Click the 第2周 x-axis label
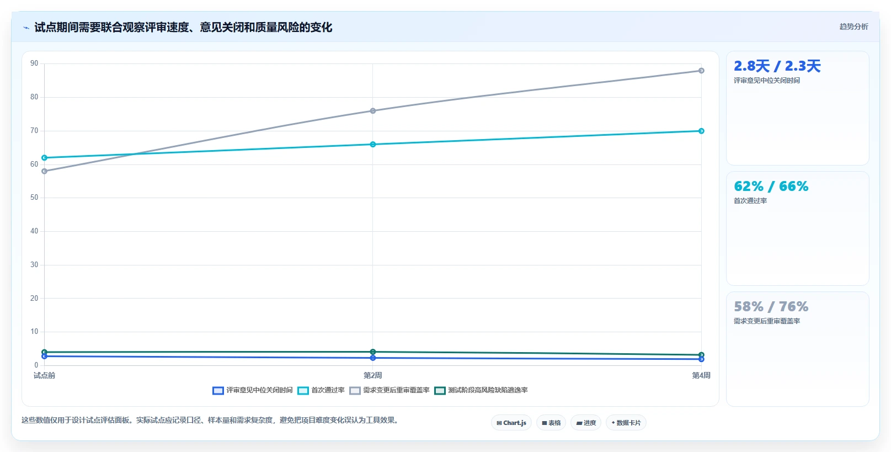This screenshot has height=452, width=891. click(373, 375)
